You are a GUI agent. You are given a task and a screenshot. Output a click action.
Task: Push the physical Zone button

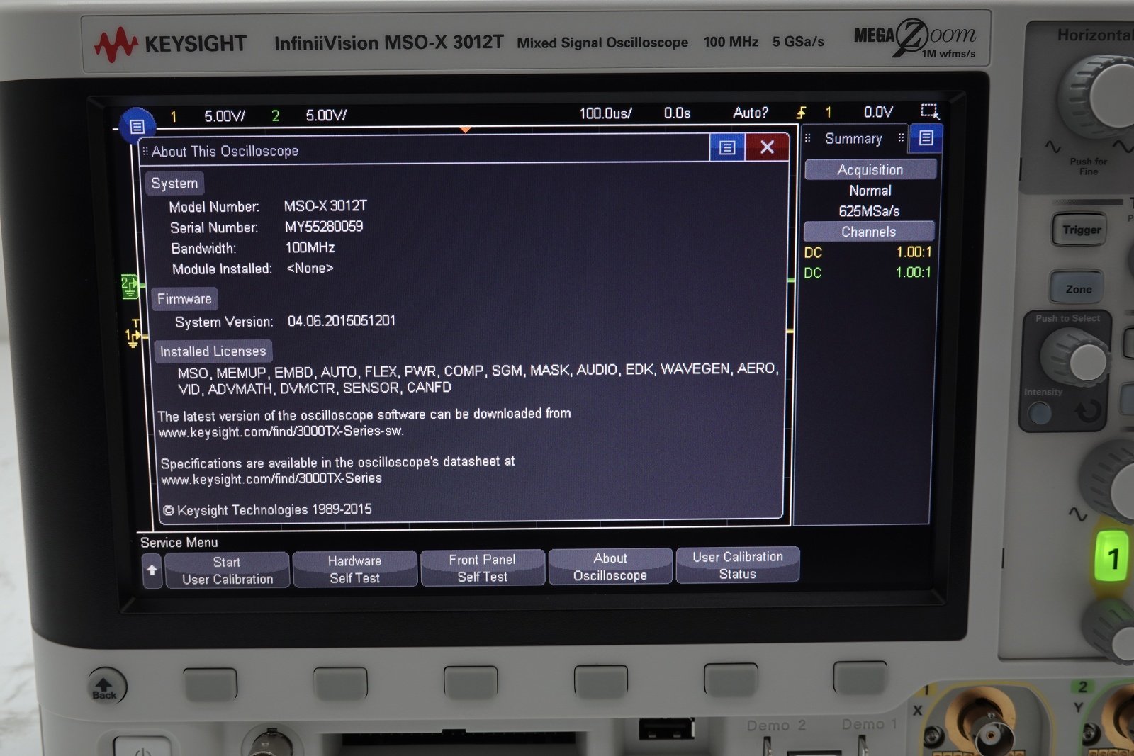tap(1078, 288)
